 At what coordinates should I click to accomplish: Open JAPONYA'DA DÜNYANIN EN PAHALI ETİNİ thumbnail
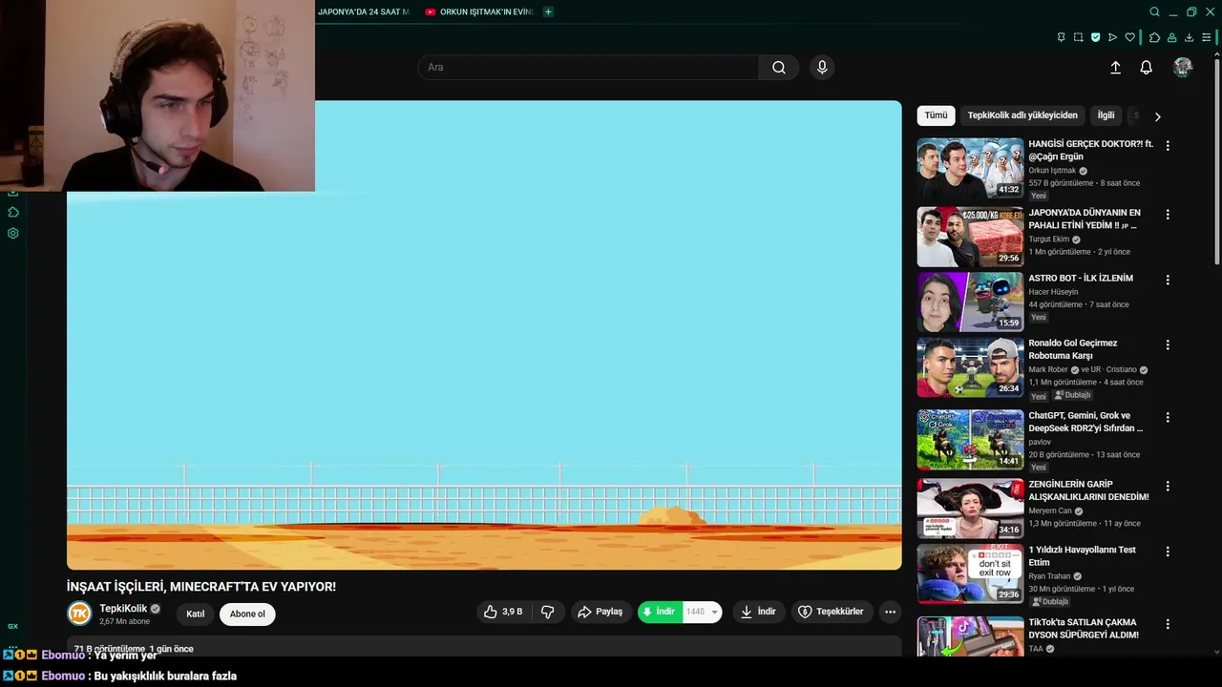(x=970, y=237)
